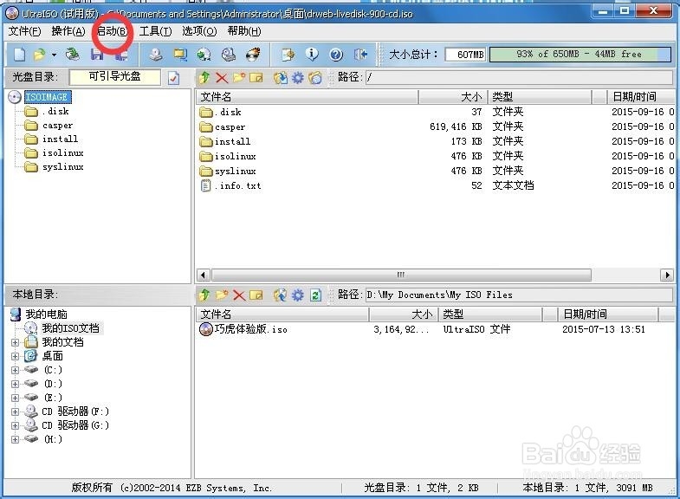This screenshot has width=680, height=499.
Task: Expand the (D:) drive node
Action: coord(16,384)
